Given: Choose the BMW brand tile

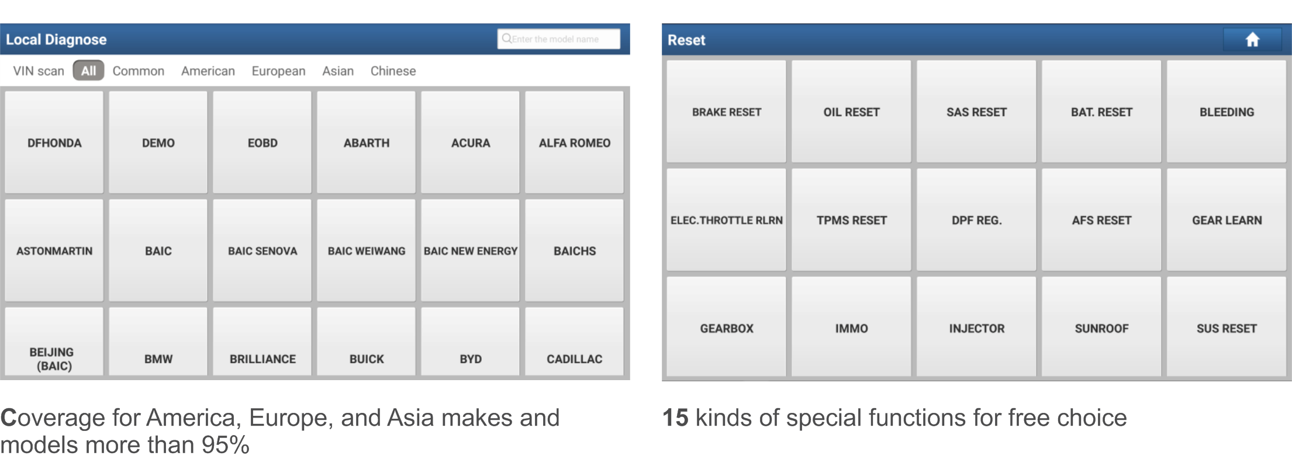Looking at the screenshot, I should tap(158, 342).
